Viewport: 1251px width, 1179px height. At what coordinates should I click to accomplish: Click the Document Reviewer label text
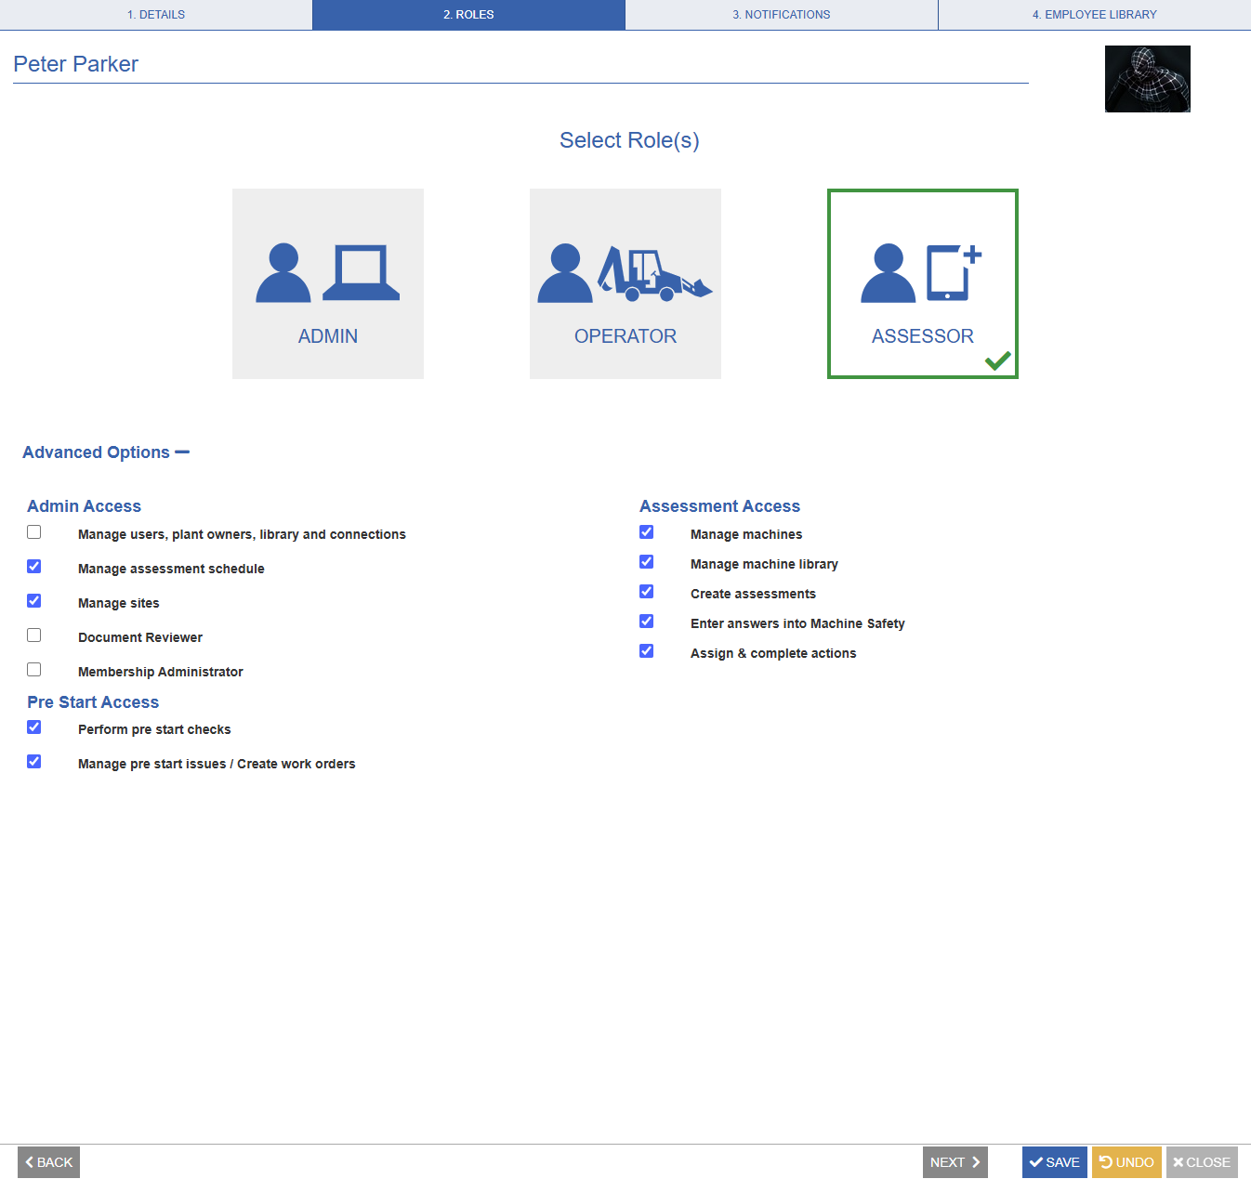[140, 637]
